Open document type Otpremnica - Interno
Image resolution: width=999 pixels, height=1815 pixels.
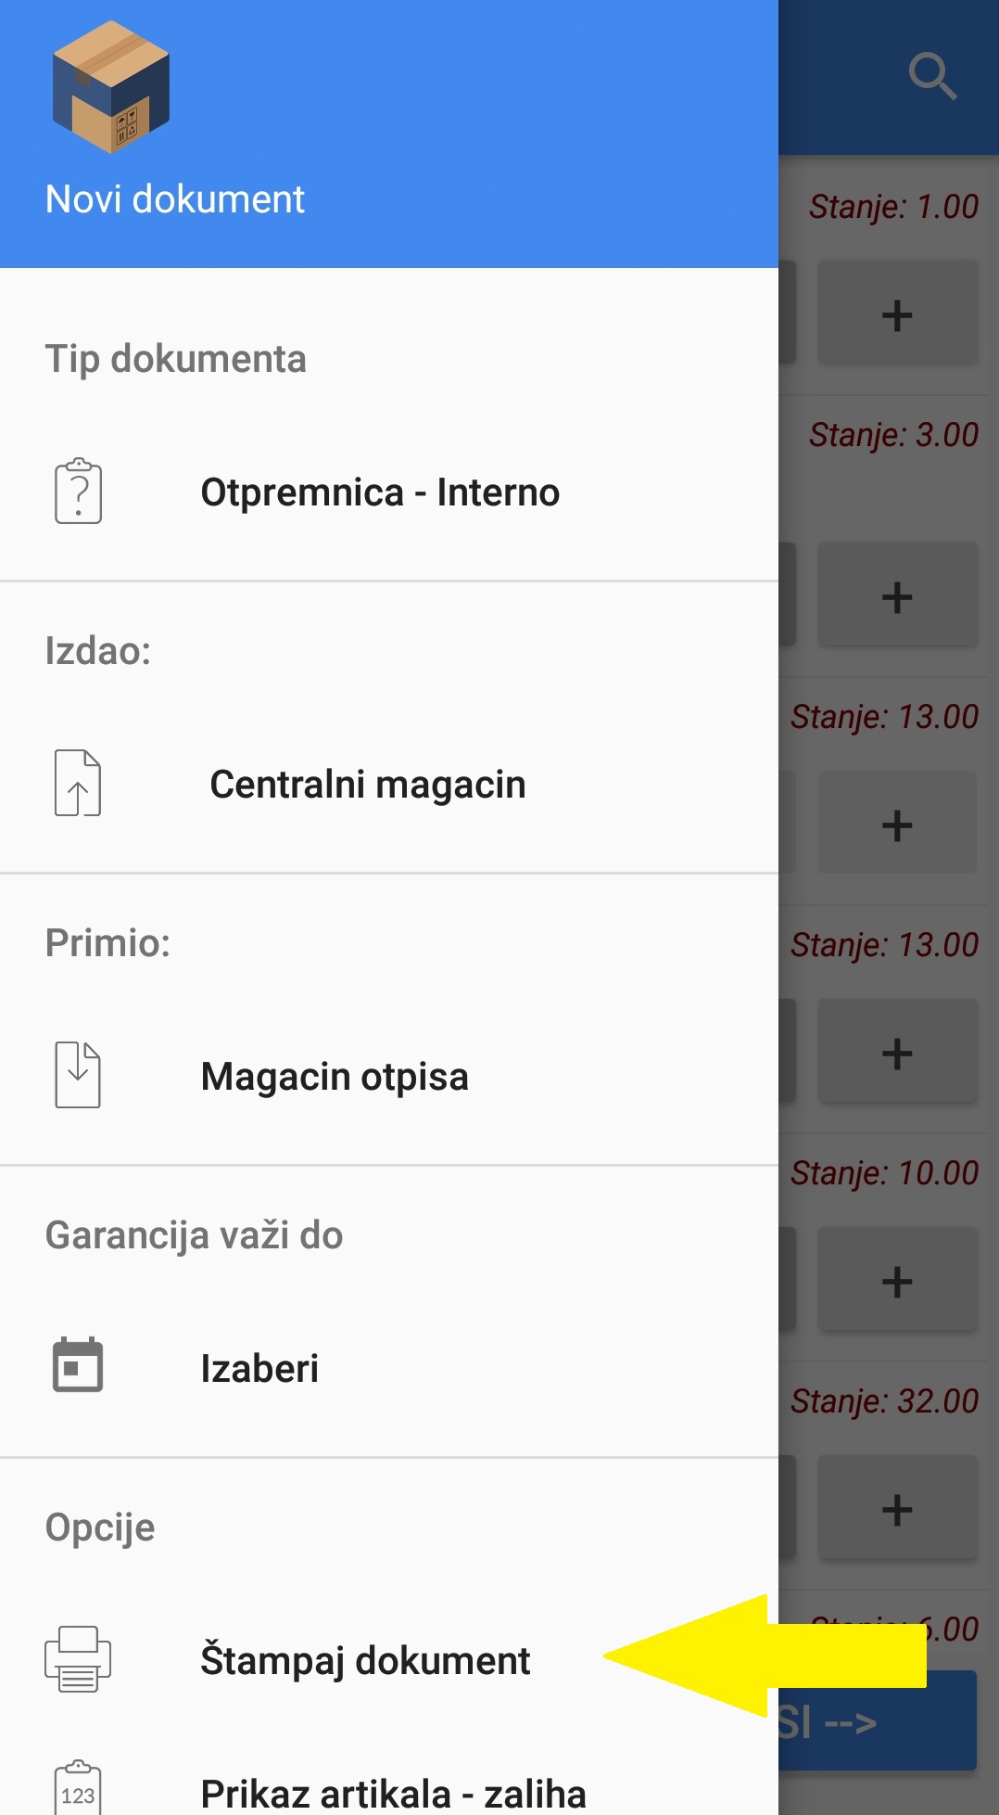coord(380,492)
